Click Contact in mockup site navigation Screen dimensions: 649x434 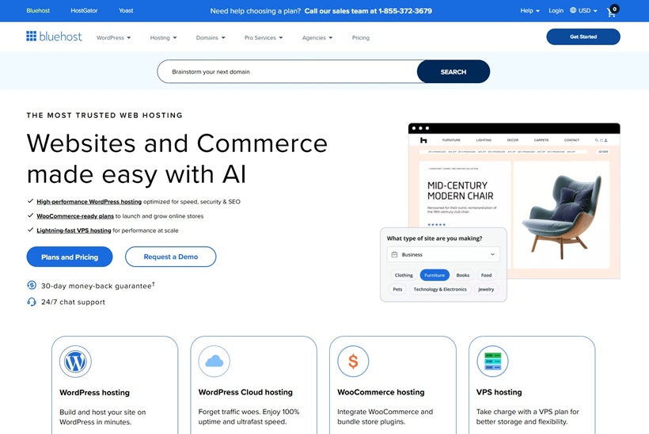click(x=571, y=140)
